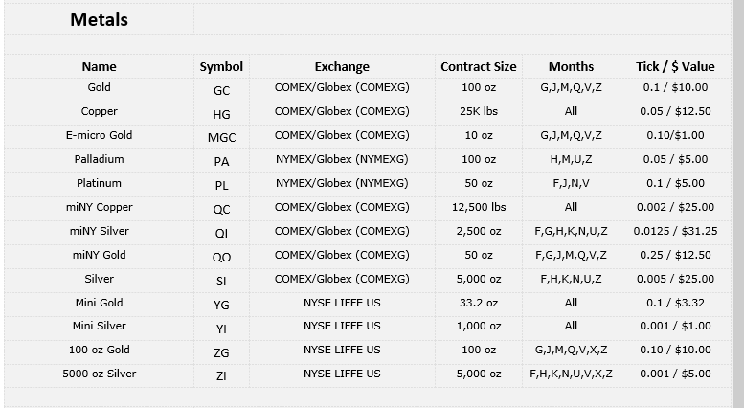Image resolution: width=744 pixels, height=408 pixels.
Task: Click the Silver contract size 5,000 oz
Action: (479, 279)
